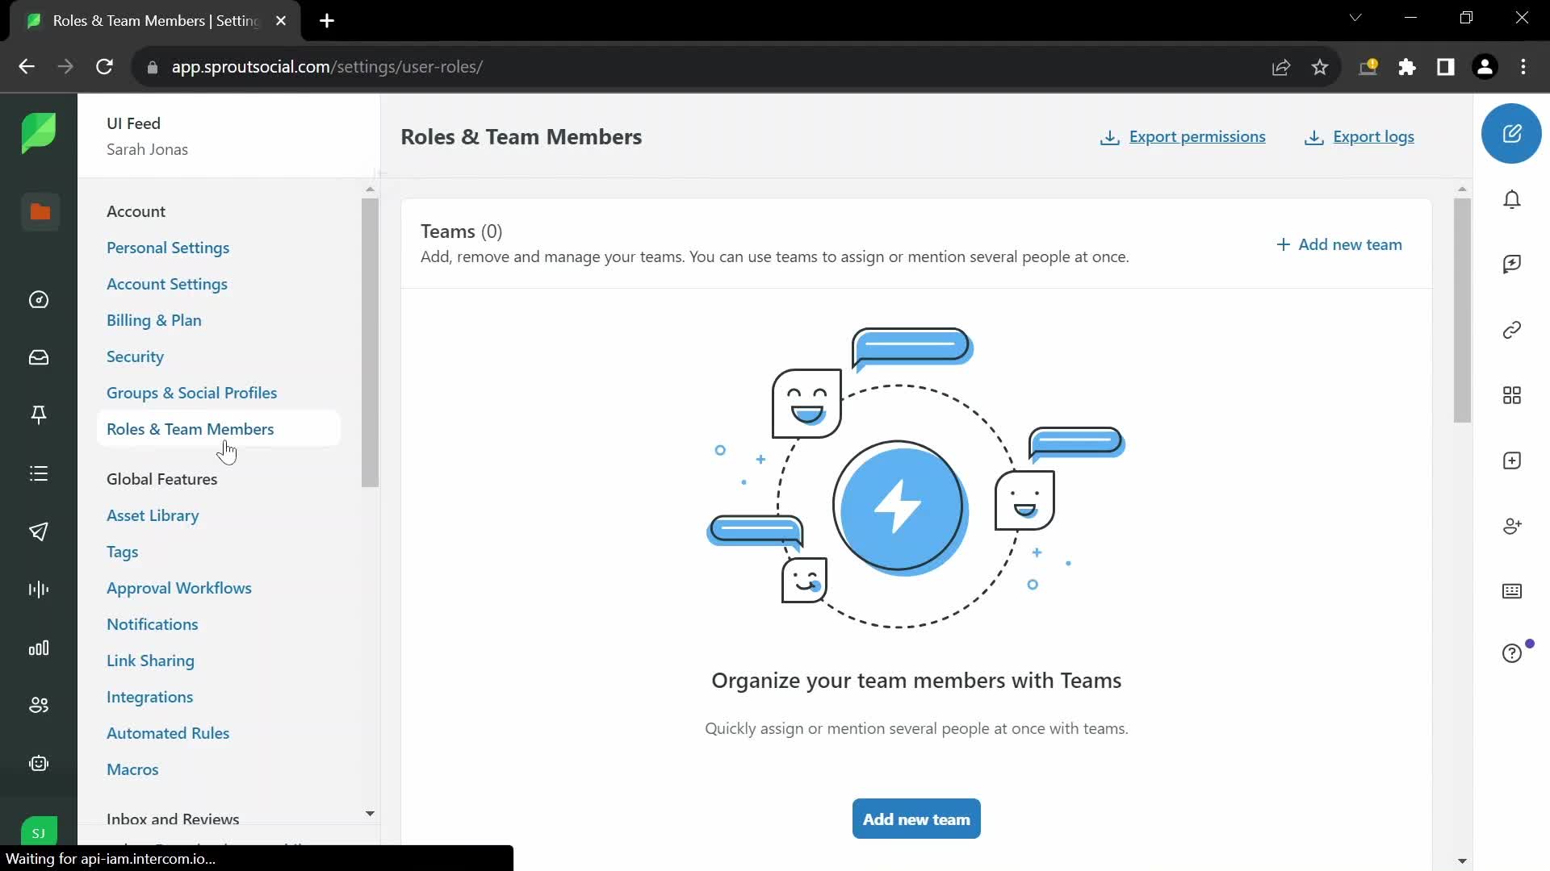Viewport: 1550px width, 871px height.
Task: Select the Integrations settings option
Action: coord(150,697)
